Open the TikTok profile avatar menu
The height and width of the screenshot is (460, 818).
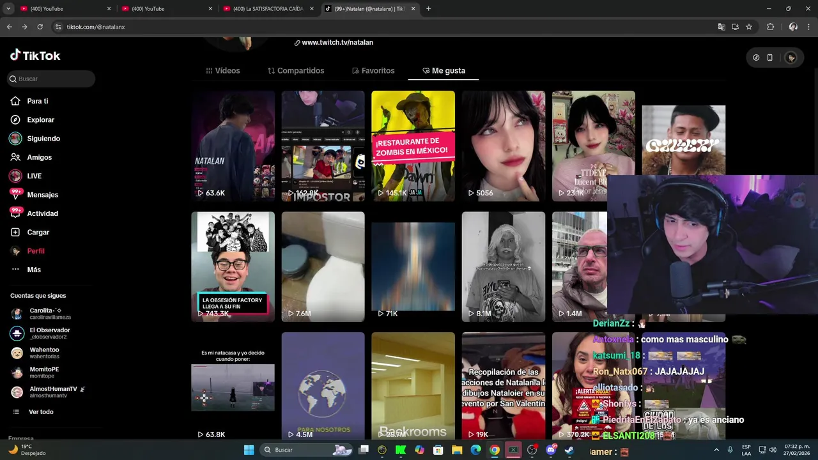(x=791, y=57)
